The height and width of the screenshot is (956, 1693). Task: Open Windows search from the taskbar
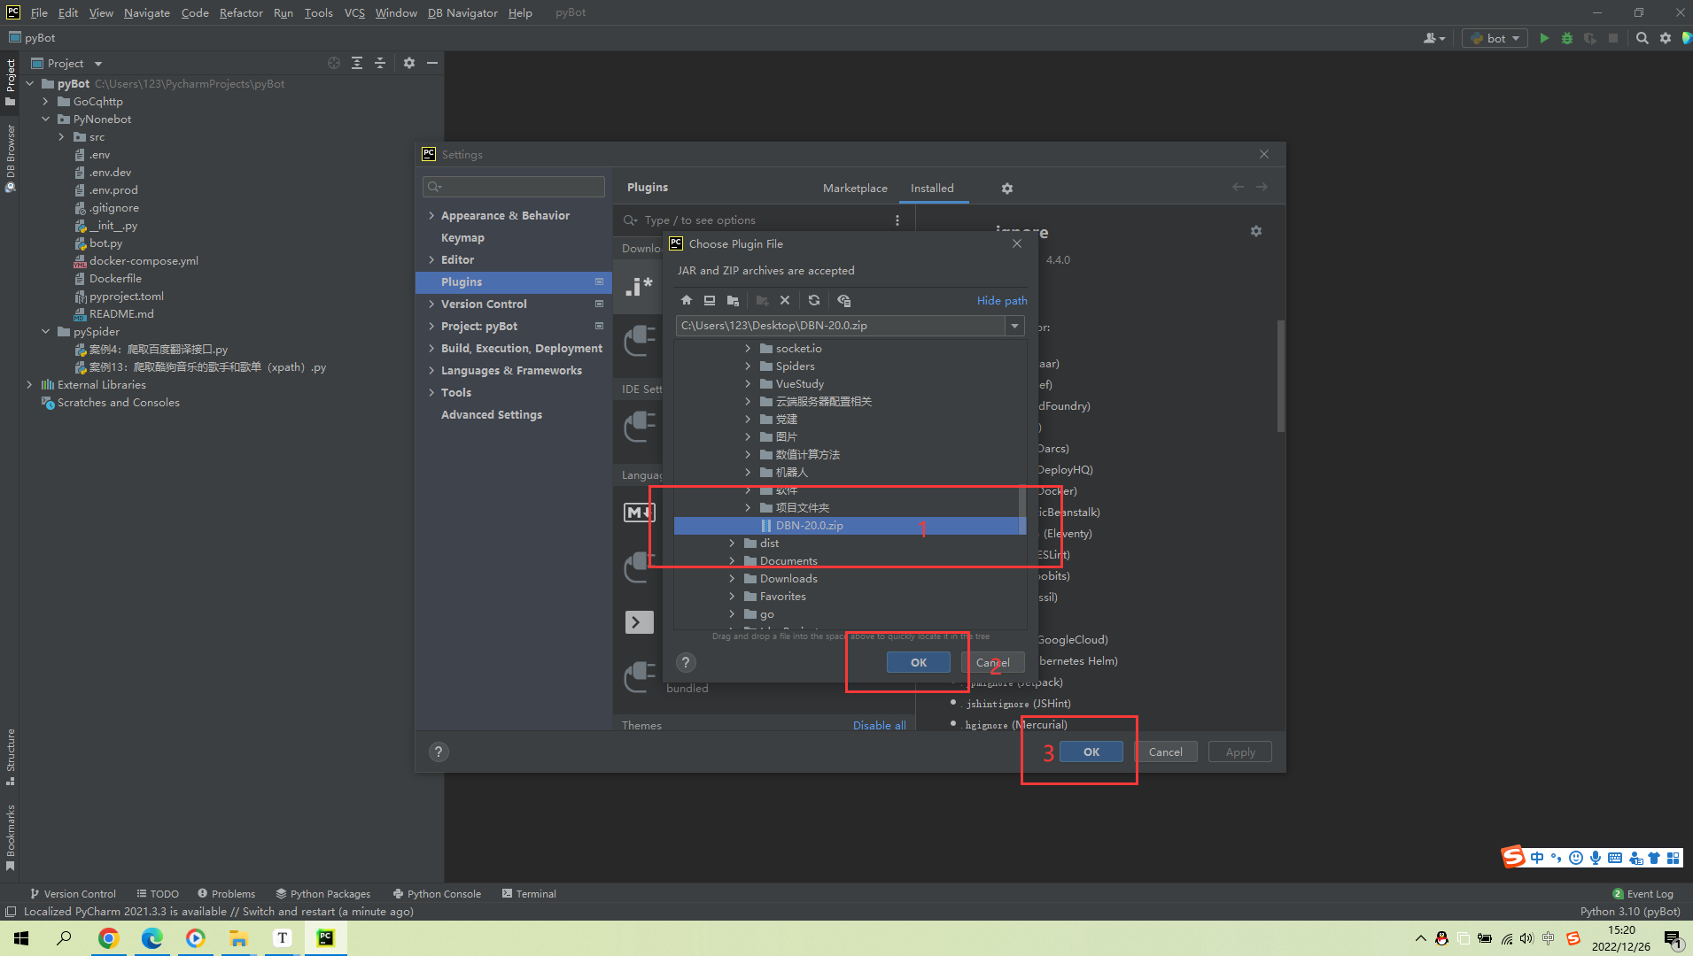pos(65,938)
